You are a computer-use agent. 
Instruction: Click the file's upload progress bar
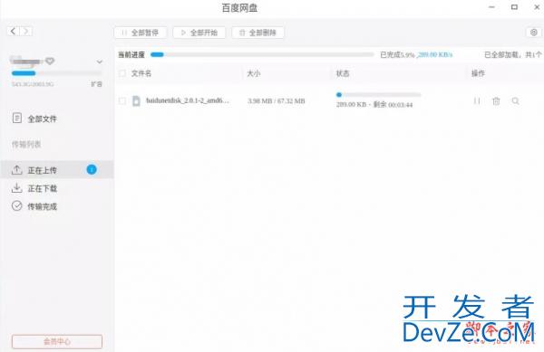click(x=378, y=94)
